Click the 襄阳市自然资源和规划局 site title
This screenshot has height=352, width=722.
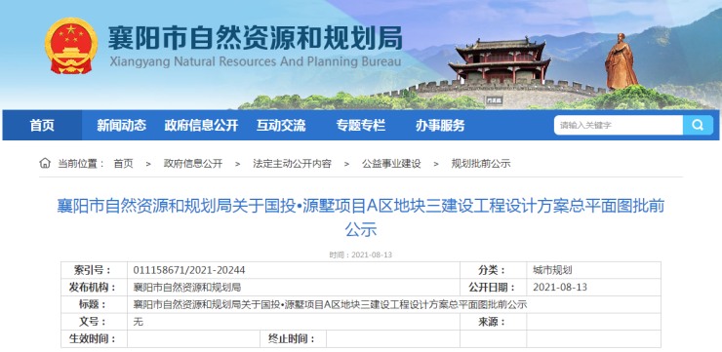[x=255, y=37]
